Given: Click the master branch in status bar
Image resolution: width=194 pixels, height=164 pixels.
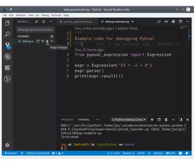Looking at the screenshot, I should click(11, 153).
